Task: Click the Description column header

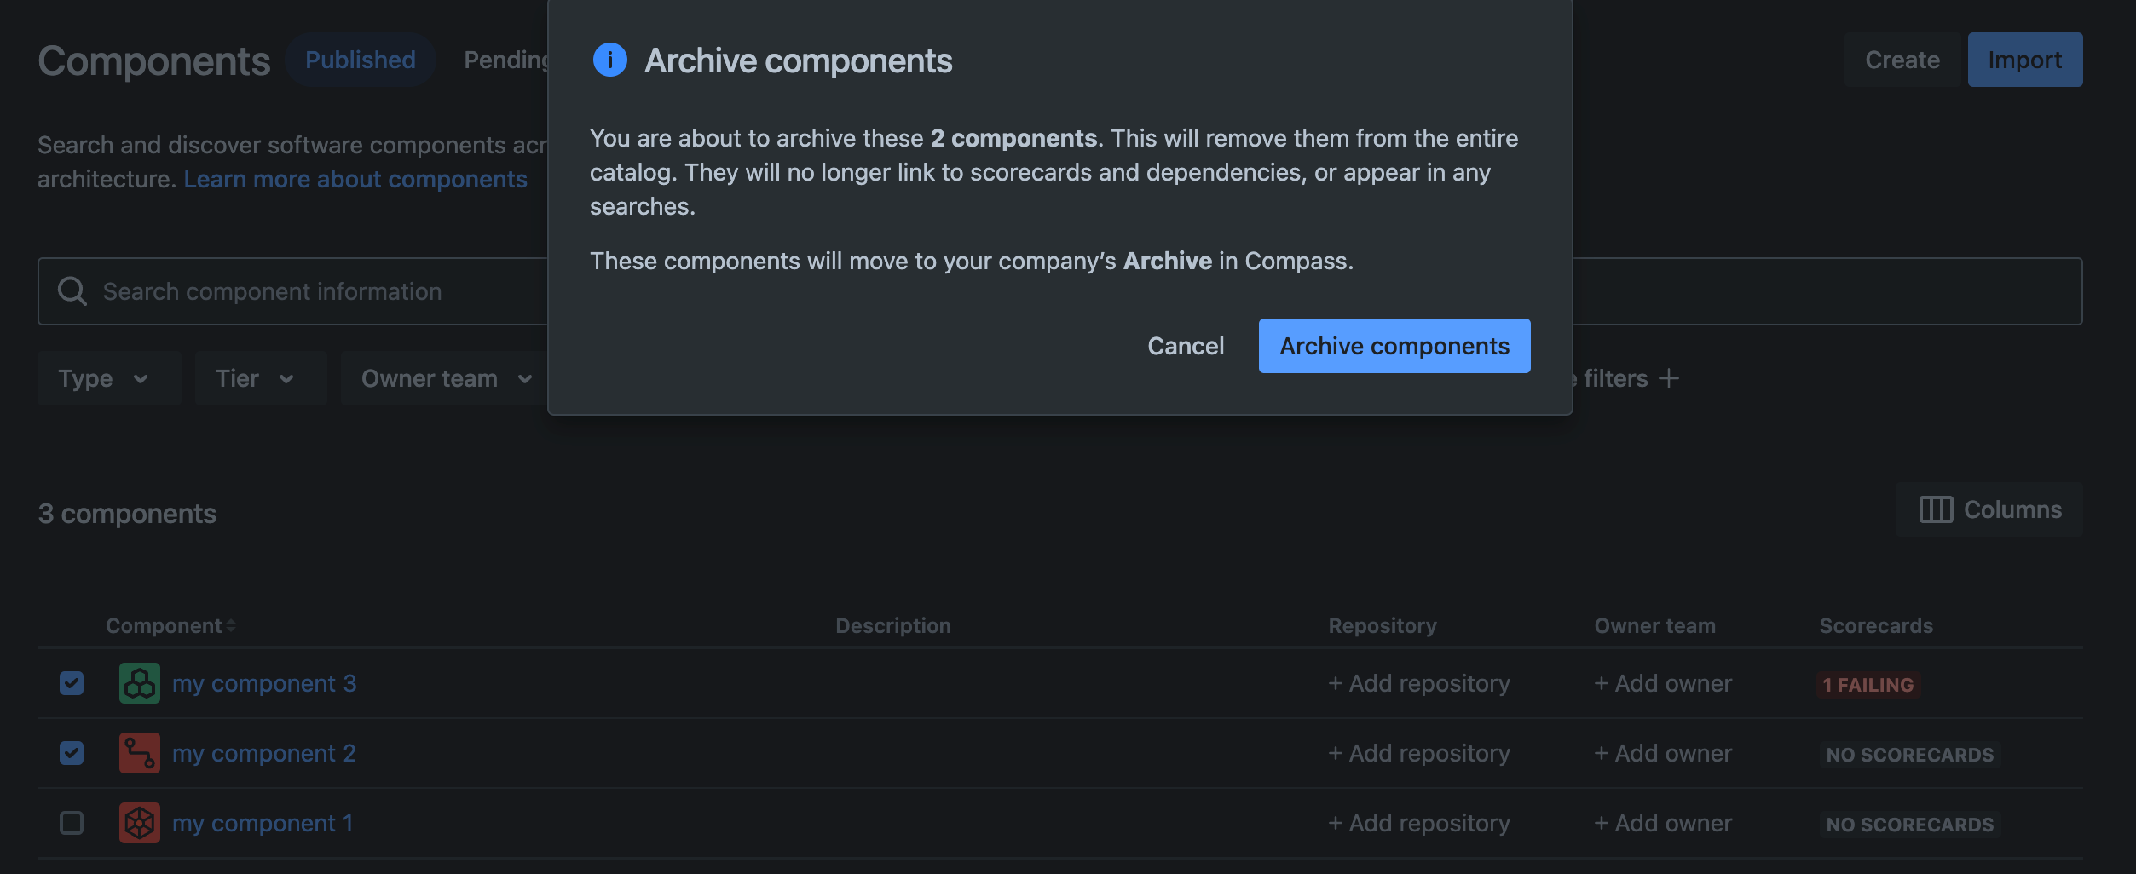Action: pos(893,626)
